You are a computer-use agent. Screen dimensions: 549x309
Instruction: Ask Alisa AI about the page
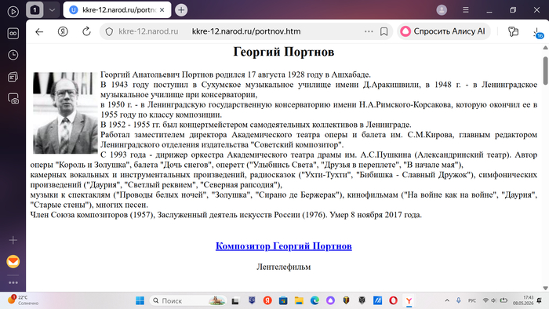tap(443, 31)
